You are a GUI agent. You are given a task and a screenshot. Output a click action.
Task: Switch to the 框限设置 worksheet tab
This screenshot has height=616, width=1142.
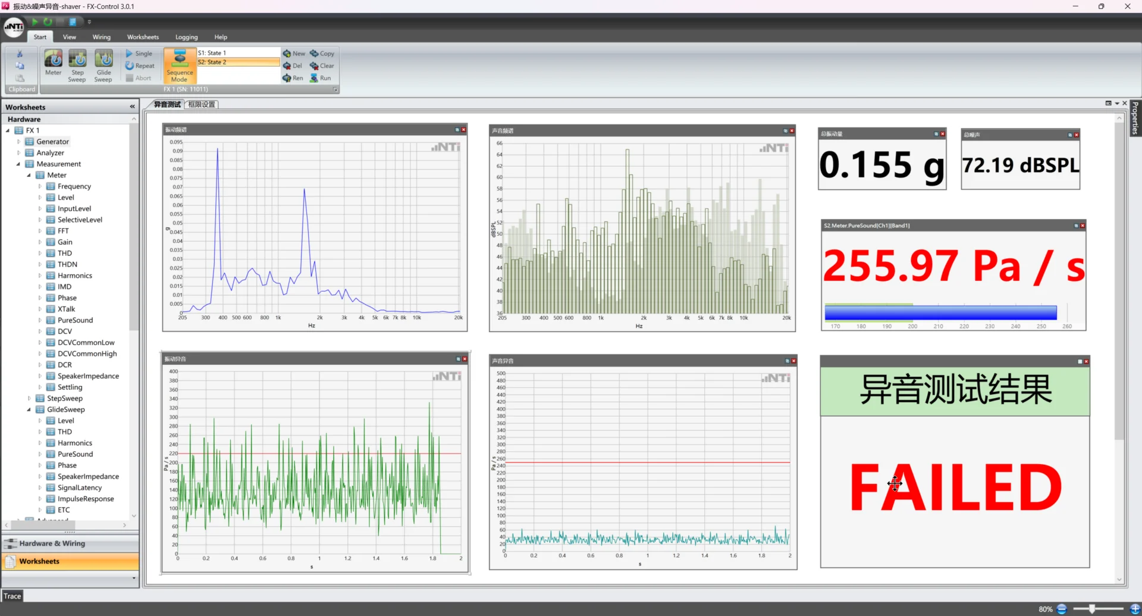tap(202, 104)
